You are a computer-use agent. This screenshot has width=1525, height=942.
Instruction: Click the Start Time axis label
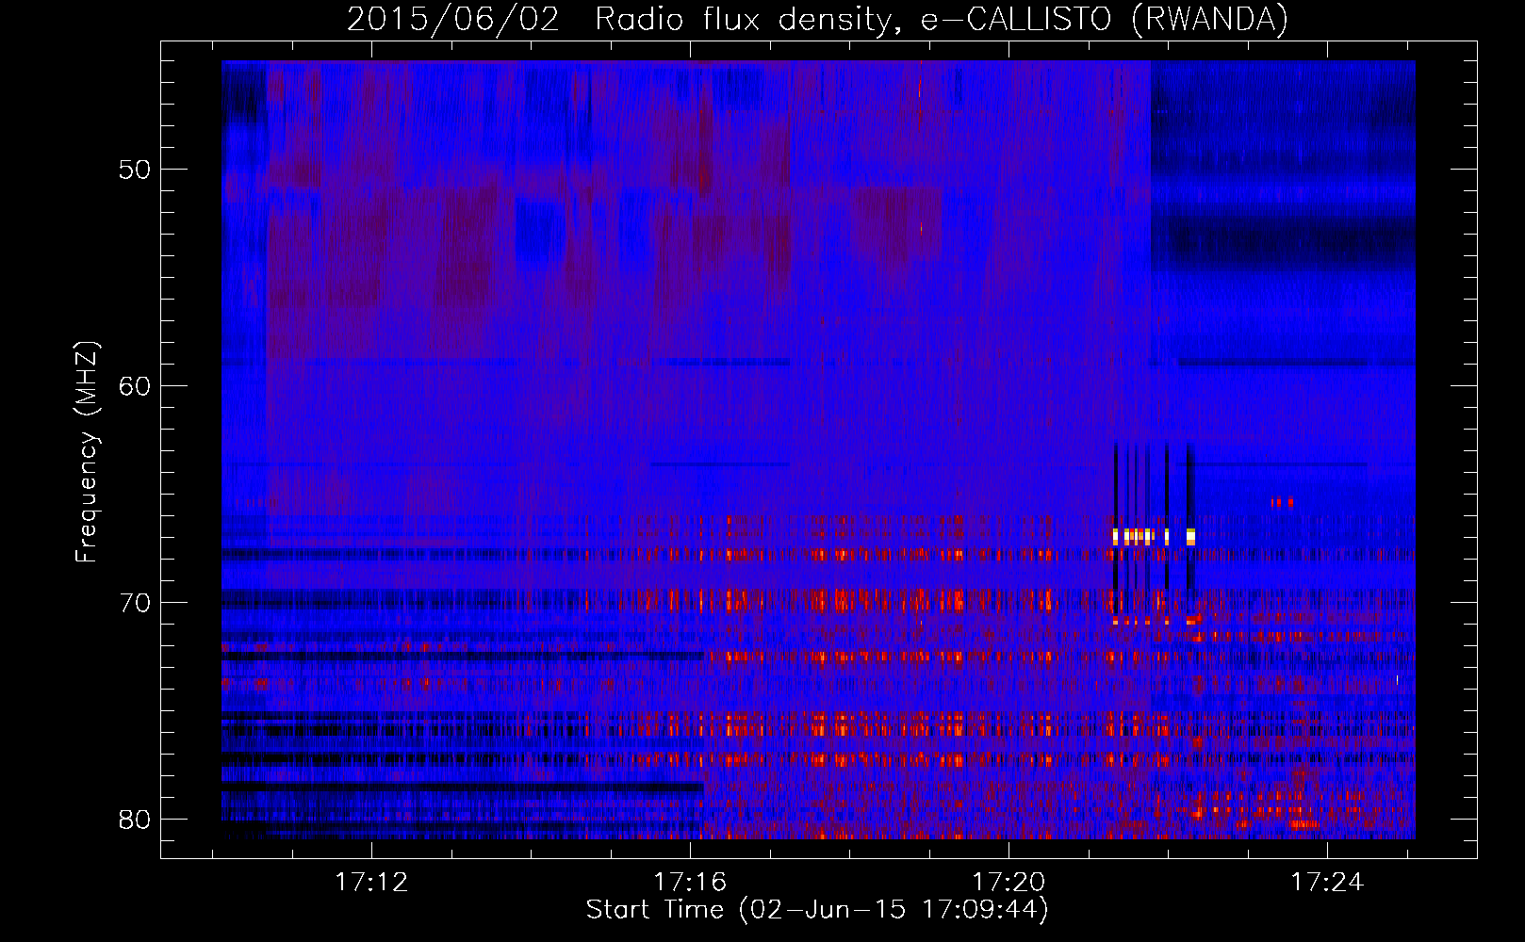[817, 910]
